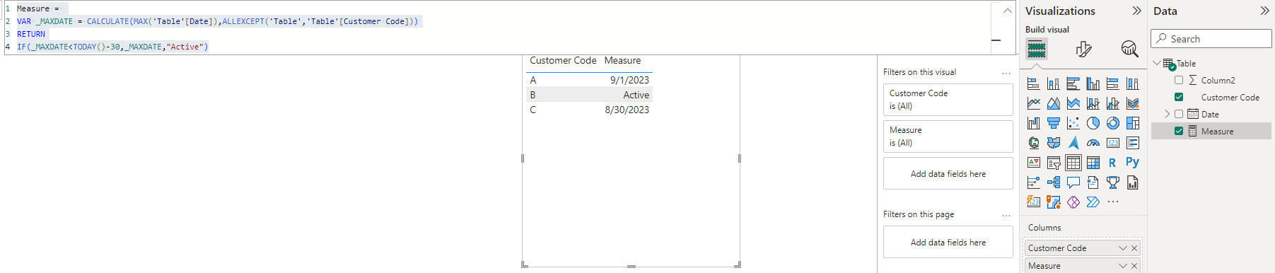The width and height of the screenshot is (1275, 273).
Task: Select the line and stacked column visual
Action: click(1093, 103)
